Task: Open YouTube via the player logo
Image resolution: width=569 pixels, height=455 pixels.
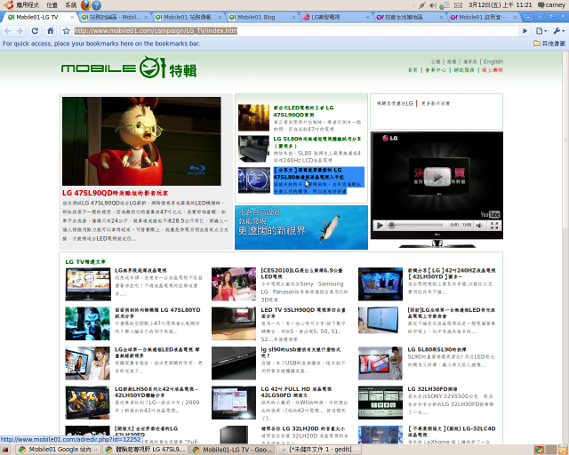Action: click(490, 214)
